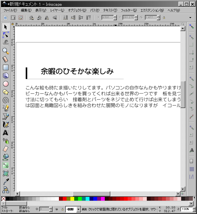Viewport: 197px width, 214px height.
Task: Toggle Enable snapping at top of snap bar
Action: [x=192, y=26]
